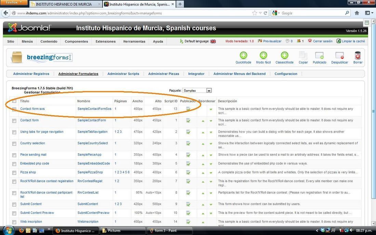Check the box for Embedded php code
Screen dimensions: 376x235
pos(14,164)
